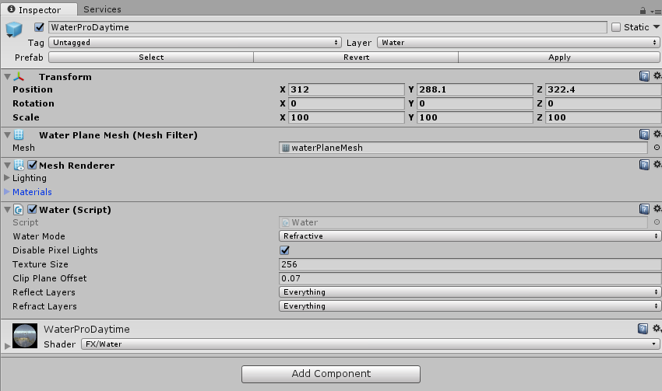This screenshot has width=662, height=391.
Task: Open the Static flags dropdown arrow
Action: (656, 27)
